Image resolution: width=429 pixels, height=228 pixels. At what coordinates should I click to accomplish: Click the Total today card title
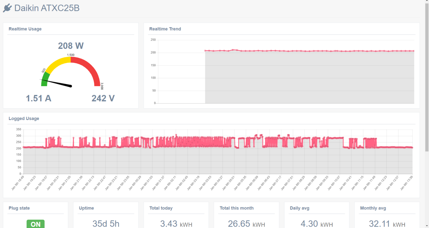[x=161, y=208]
